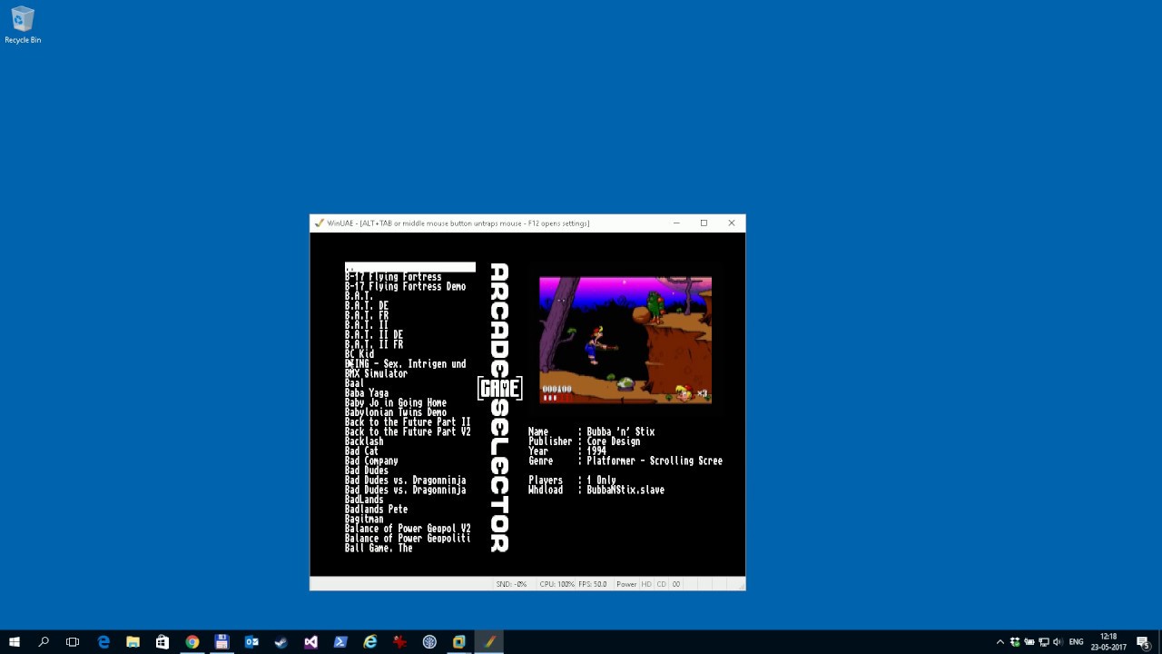Click the GAME label in Arcade Selector

(x=500, y=389)
